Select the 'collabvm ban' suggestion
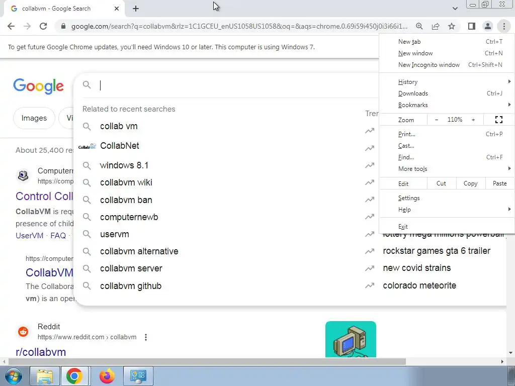Image resolution: width=515 pixels, height=386 pixels. click(126, 200)
